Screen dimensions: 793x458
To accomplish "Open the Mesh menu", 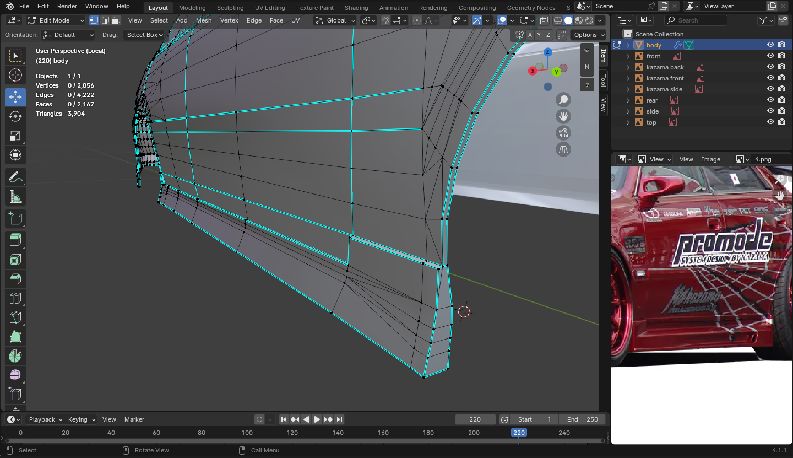I will (204, 20).
